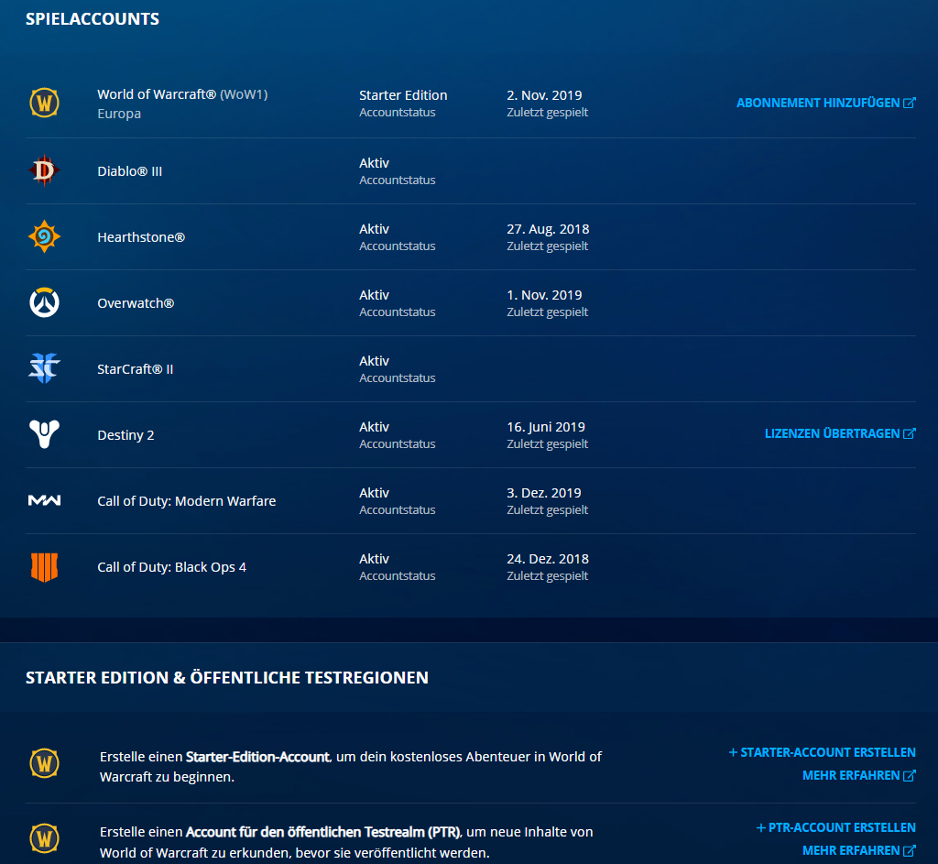The image size is (938, 864).
Task: Select Diablo III account name
Action: click(130, 171)
